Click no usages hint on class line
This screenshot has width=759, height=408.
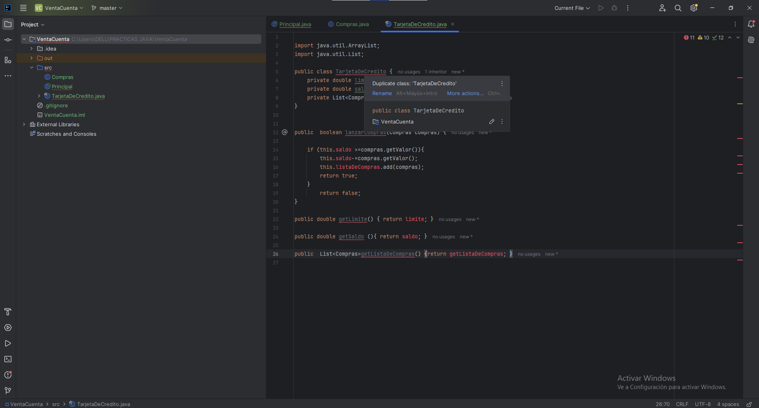409,72
